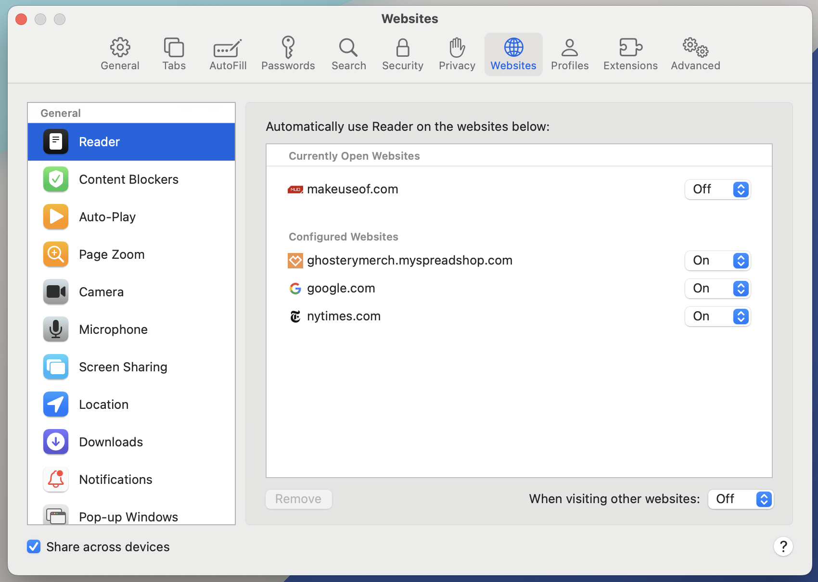
Task: Click the Remove button
Action: [298, 499]
